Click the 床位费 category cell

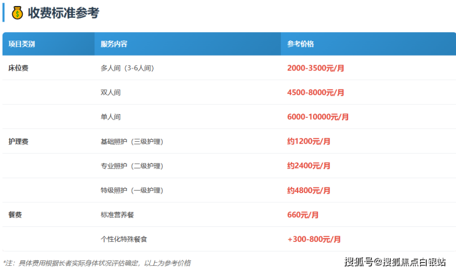point(18,68)
